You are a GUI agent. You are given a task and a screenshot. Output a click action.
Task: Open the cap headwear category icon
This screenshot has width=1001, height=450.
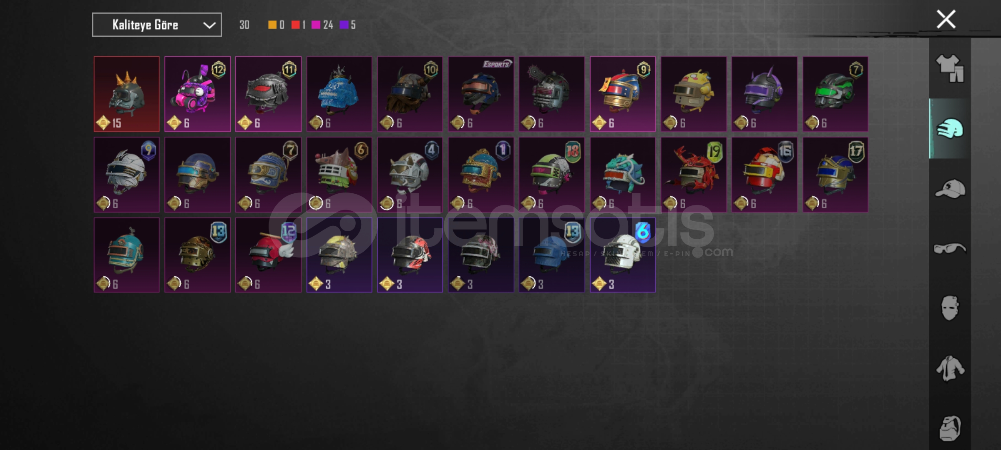click(950, 189)
